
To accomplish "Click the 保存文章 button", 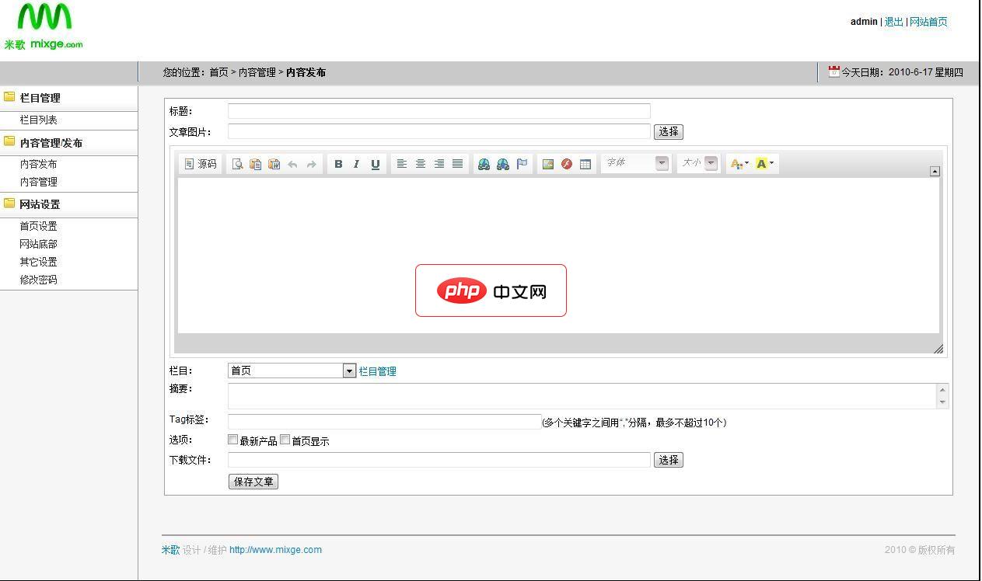I will [x=253, y=481].
